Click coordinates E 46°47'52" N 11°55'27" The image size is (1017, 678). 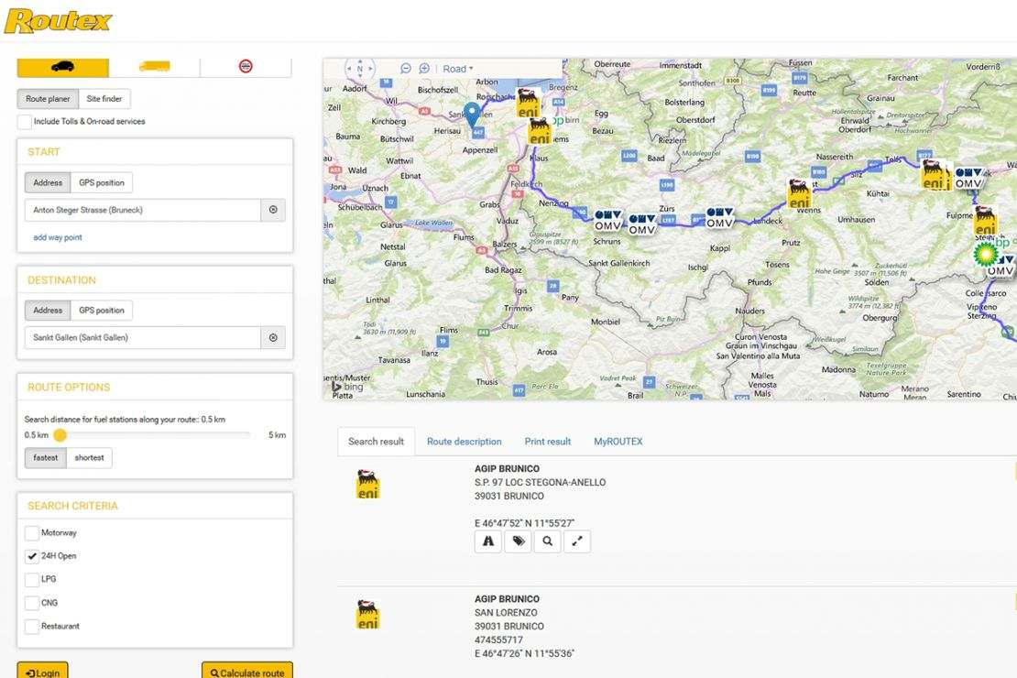pyautogui.click(x=525, y=523)
